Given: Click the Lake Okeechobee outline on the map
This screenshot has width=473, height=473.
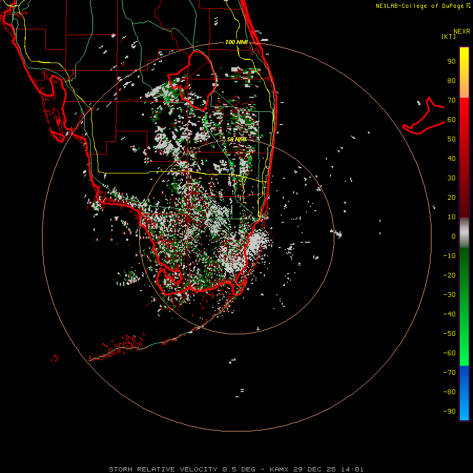Looking at the screenshot, I should [192, 80].
